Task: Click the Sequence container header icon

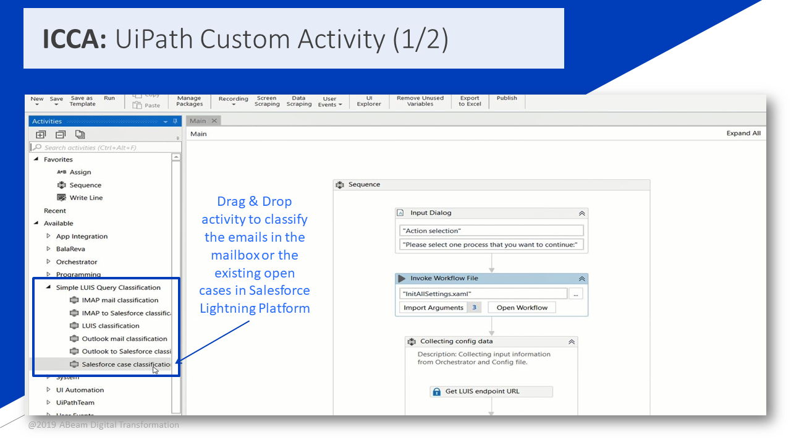Action: pos(340,185)
